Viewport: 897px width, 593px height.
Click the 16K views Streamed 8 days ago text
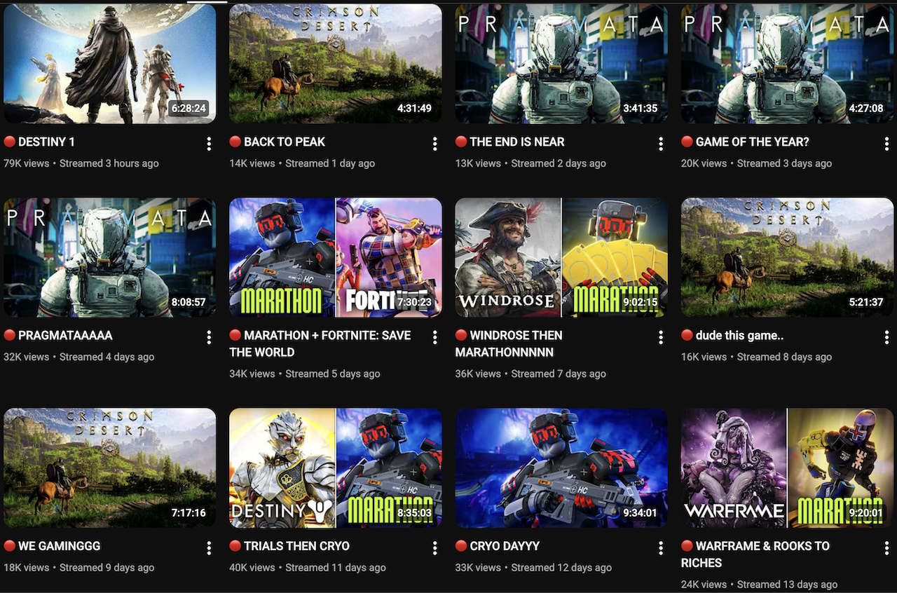756,357
